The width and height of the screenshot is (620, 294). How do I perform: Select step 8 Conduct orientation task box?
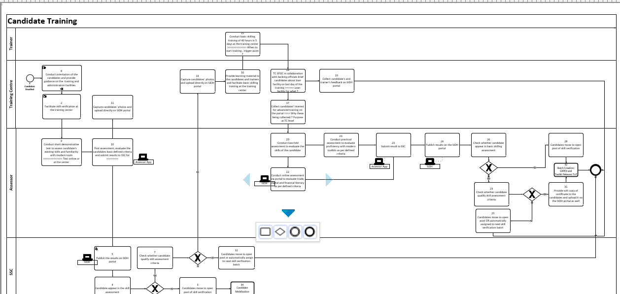pyautogui.click(x=62, y=78)
